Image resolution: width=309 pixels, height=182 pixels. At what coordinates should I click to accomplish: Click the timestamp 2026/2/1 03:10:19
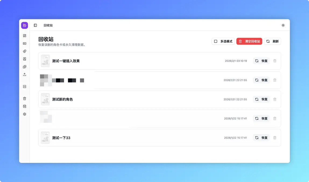click(236, 61)
